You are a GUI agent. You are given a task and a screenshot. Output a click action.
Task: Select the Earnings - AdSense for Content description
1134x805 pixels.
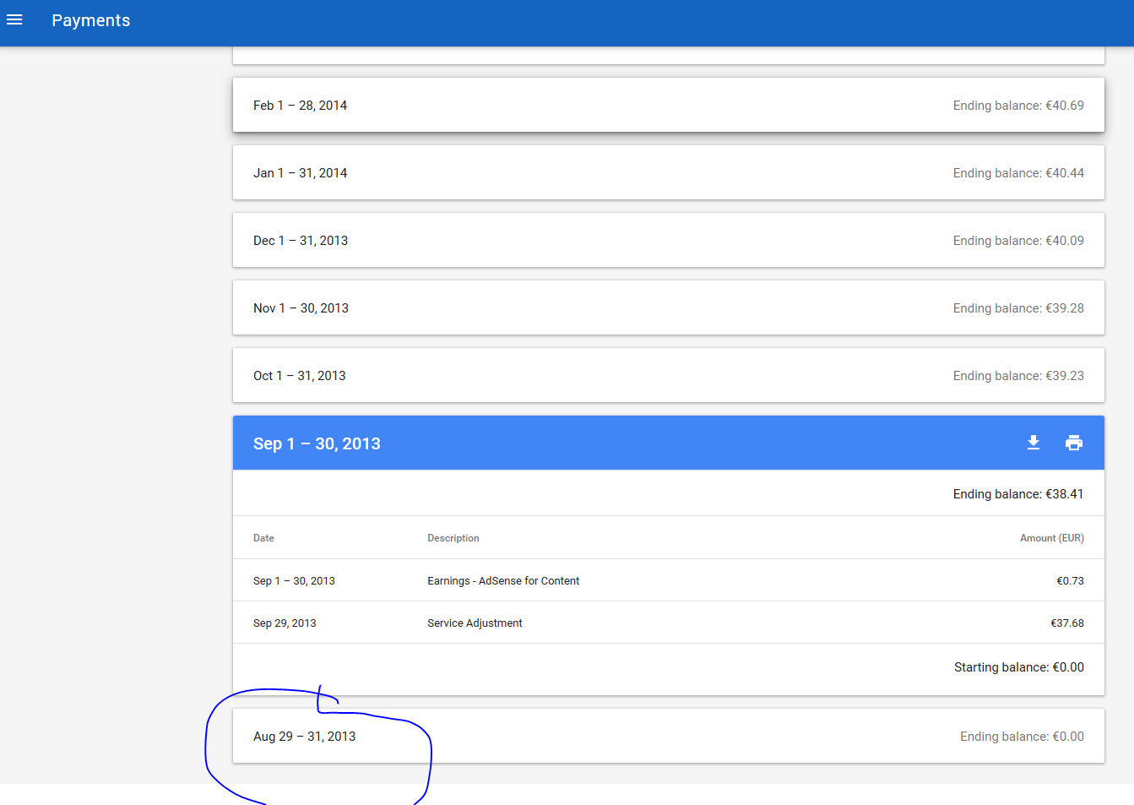pos(503,581)
